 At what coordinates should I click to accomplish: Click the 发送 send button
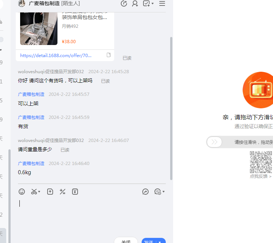pyautogui.click(x=149, y=241)
